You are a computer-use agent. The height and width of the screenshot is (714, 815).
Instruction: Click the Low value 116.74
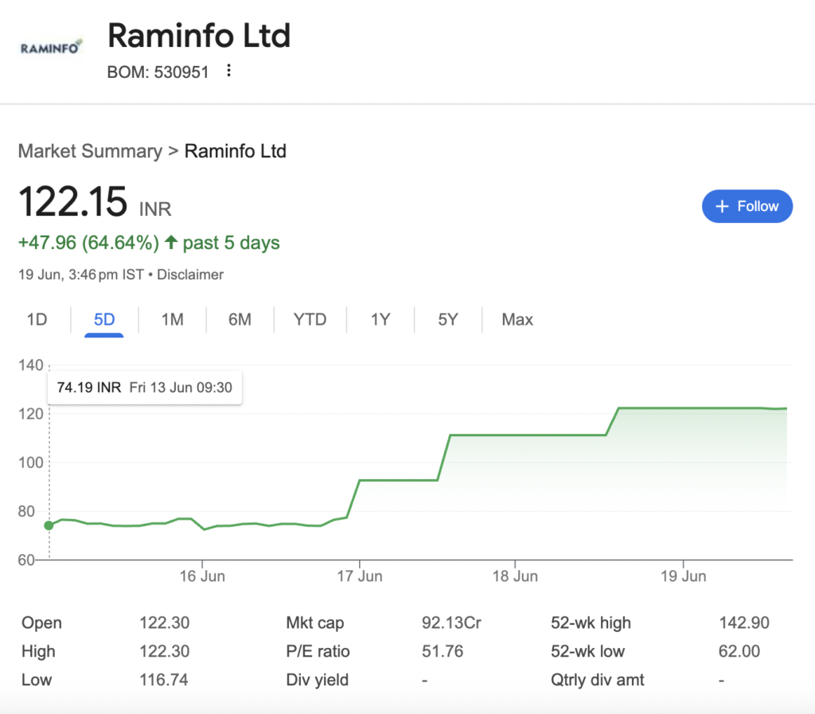(164, 680)
